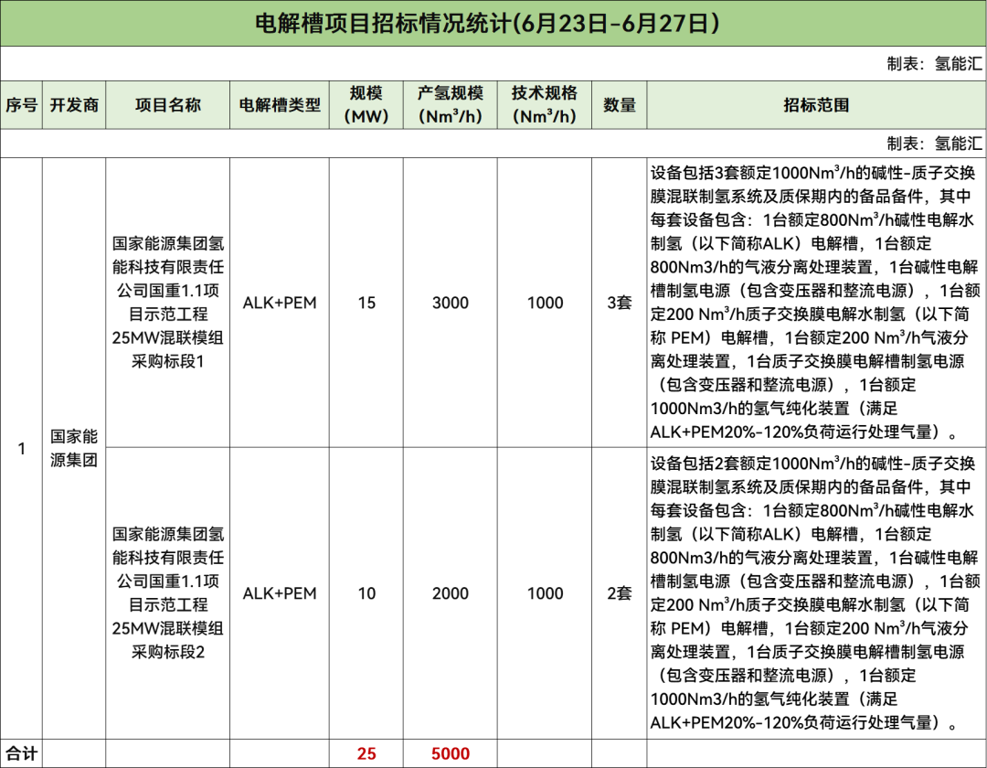Select the 技术规格 header cell
The height and width of the screenshot is (768, 987).
pos(545,105)
